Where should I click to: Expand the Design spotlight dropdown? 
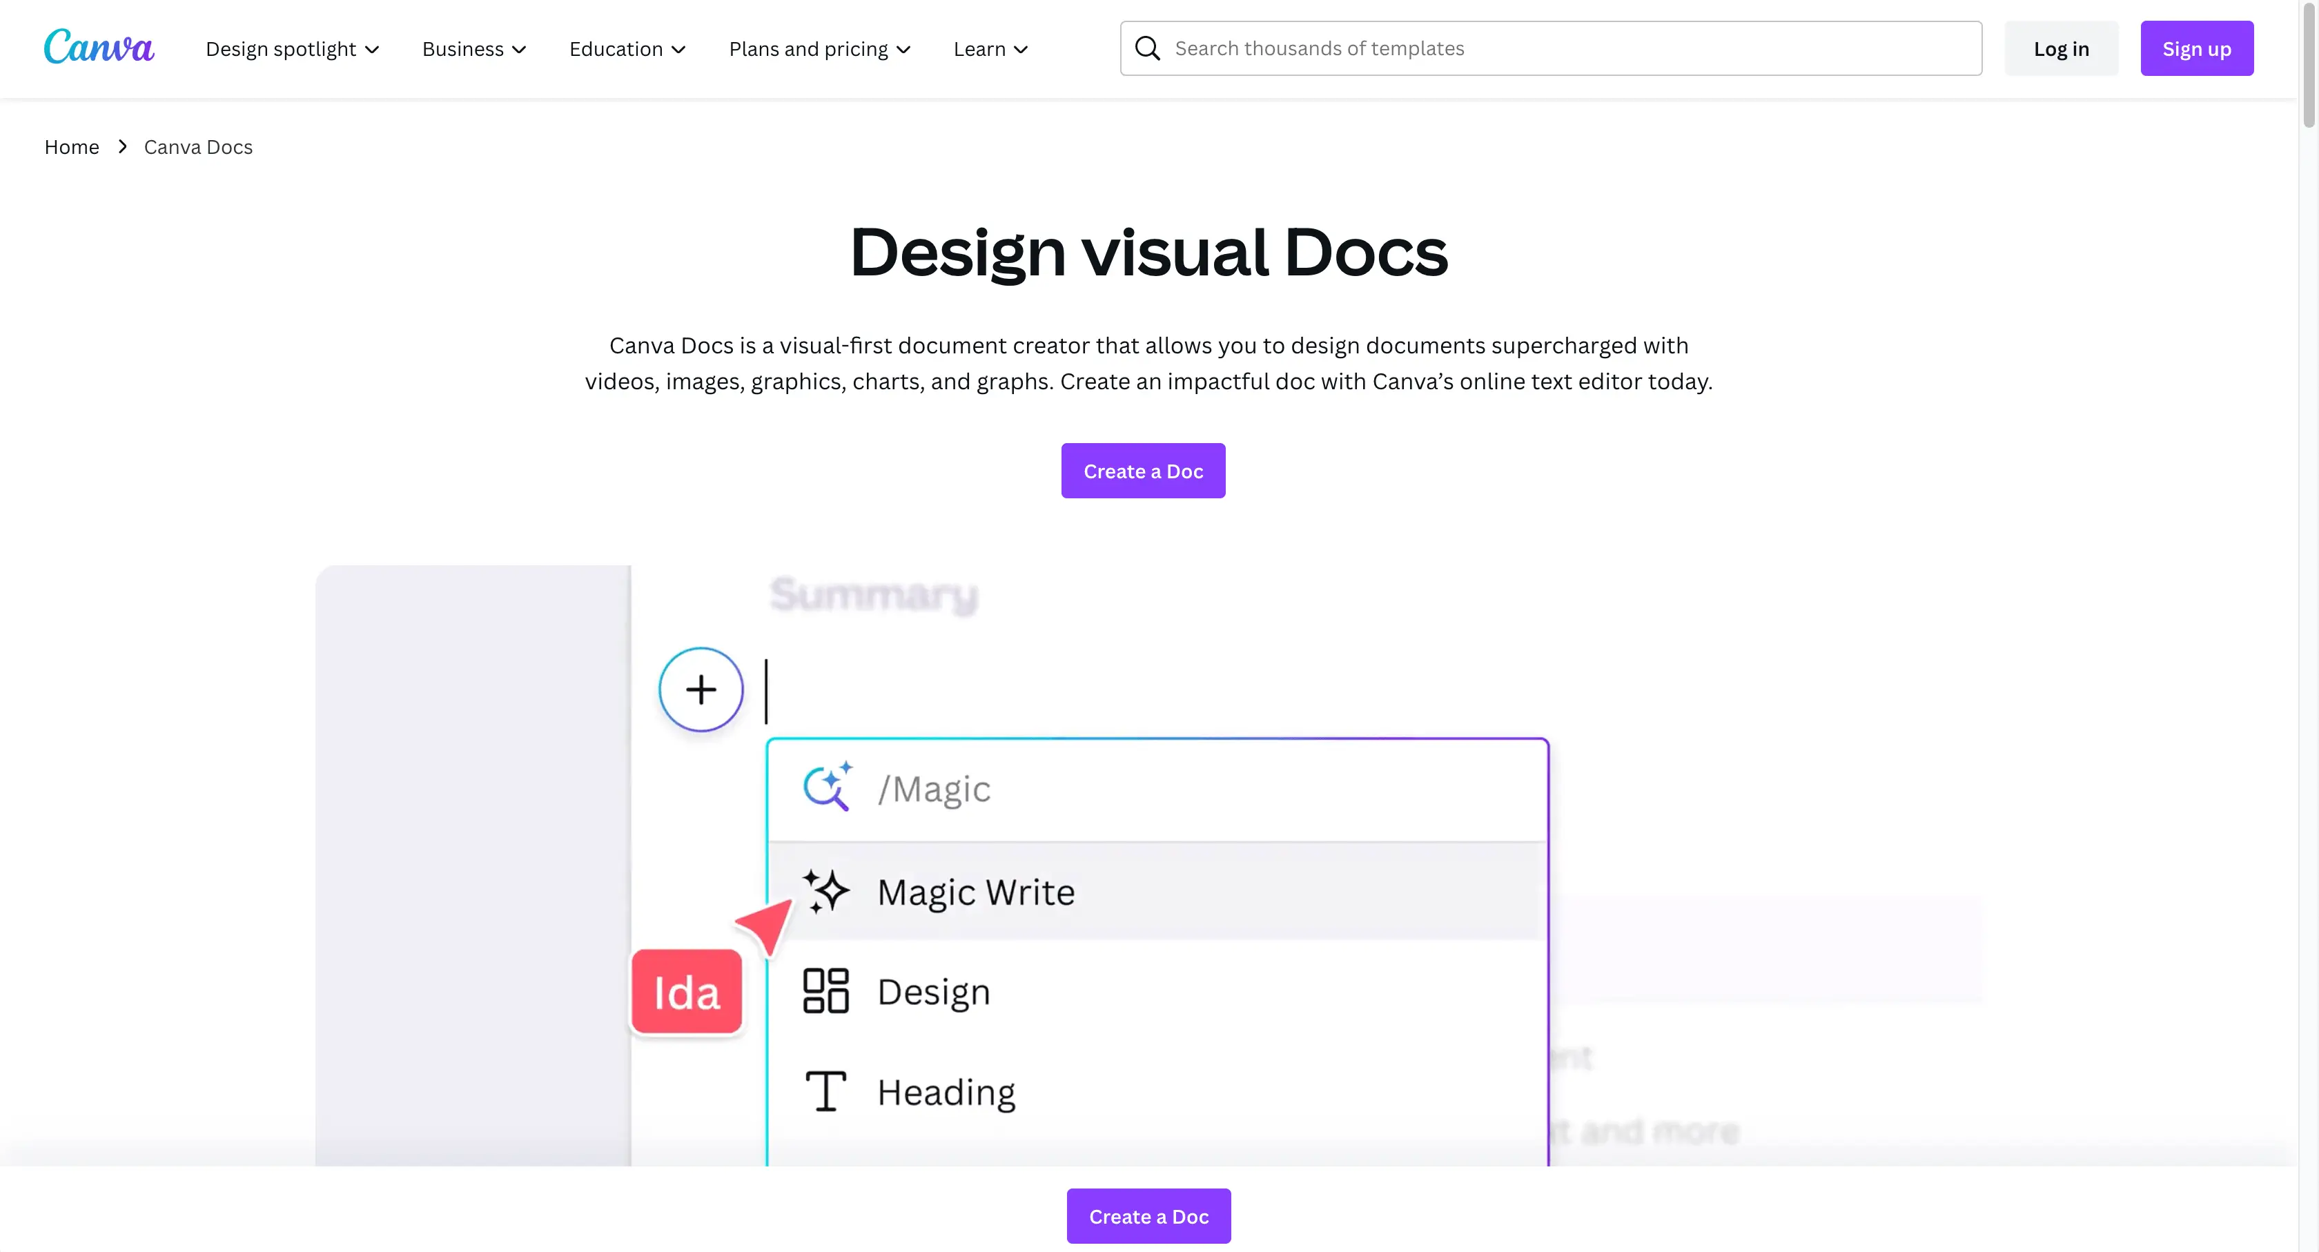pyautogui.click(x=292, y=48)
